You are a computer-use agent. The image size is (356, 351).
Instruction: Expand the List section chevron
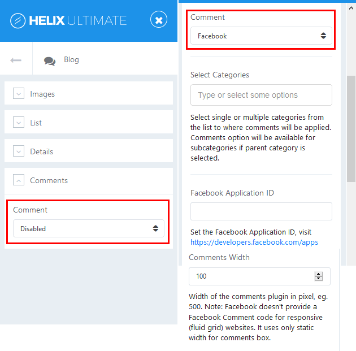[19, 123]
